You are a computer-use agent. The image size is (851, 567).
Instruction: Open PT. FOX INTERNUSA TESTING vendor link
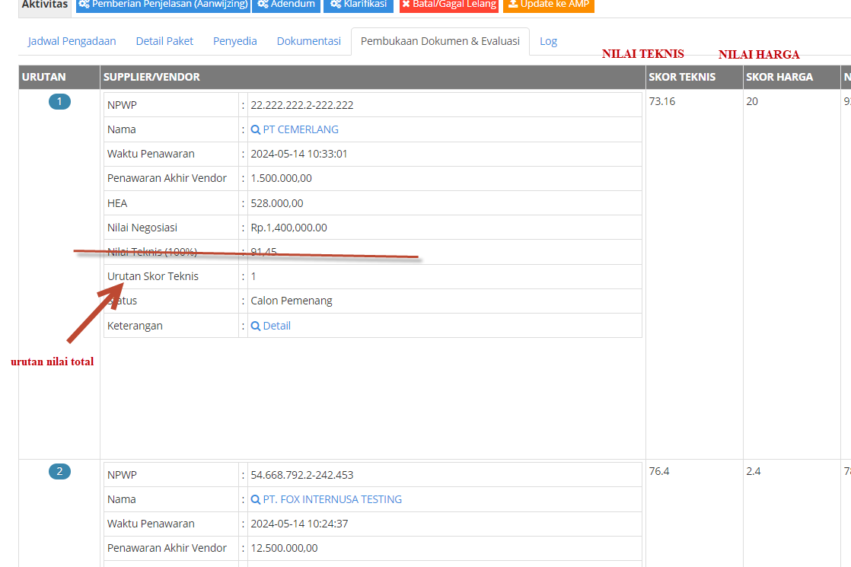[x=332, y=499]
